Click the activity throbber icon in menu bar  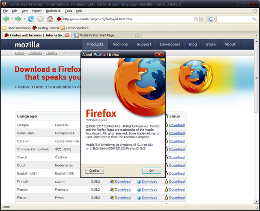pyautogui.click(x=256, y=11)
